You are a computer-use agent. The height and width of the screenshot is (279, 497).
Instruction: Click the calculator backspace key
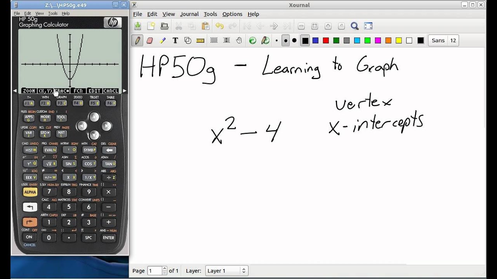pos(109,150)
